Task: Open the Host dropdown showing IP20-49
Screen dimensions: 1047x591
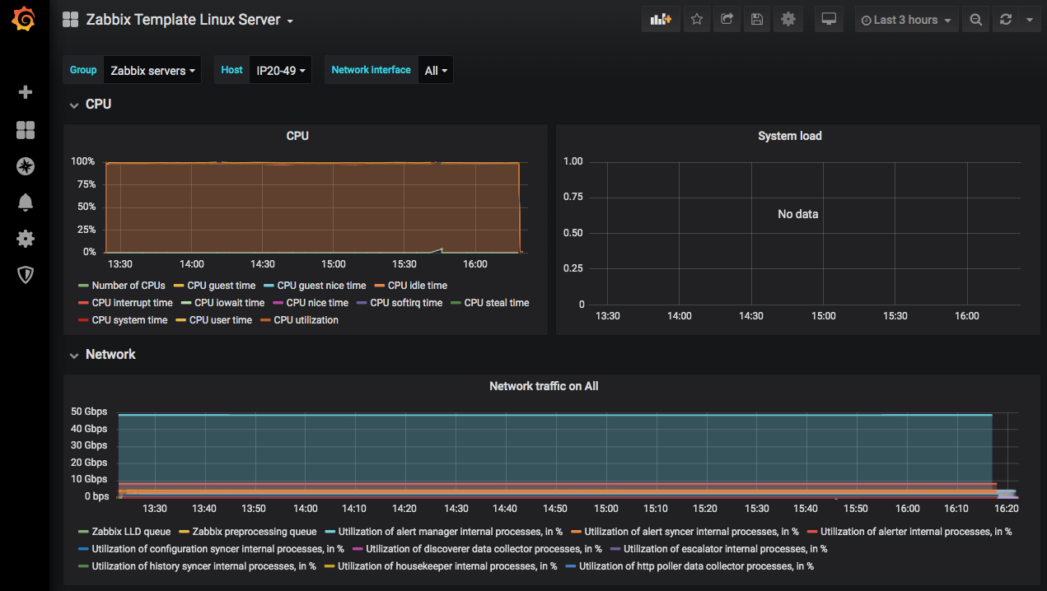Action: (x=280, y=70)
